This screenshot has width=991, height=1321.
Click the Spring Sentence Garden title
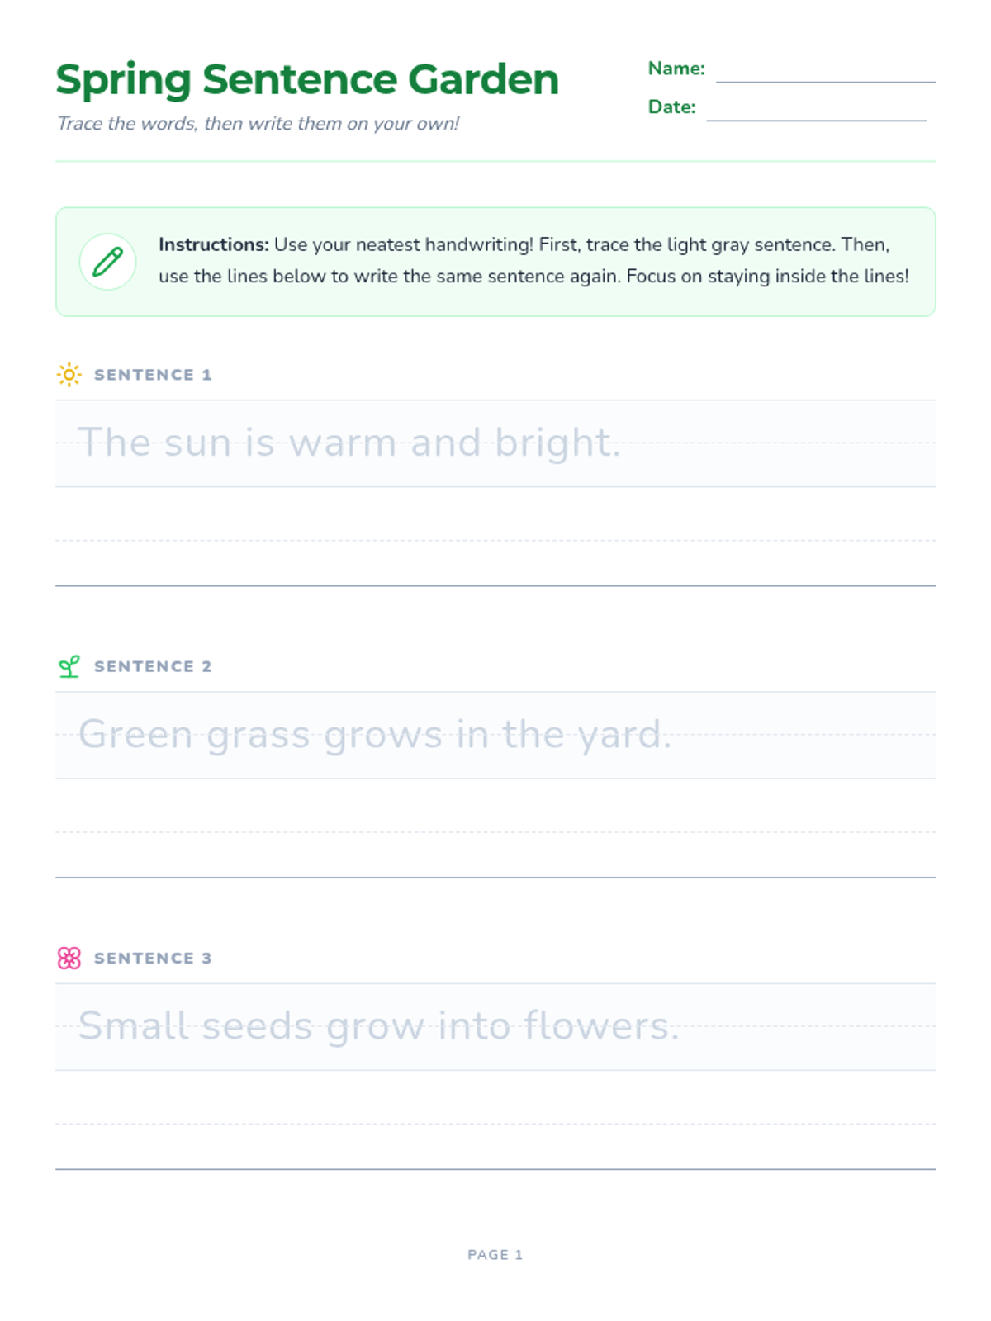tap(307, 79)
